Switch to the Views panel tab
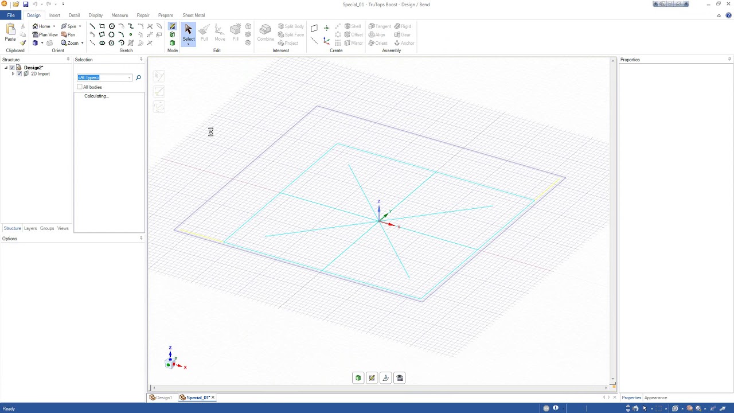Screen dimensions: 734x413 [x=63, y=228]
